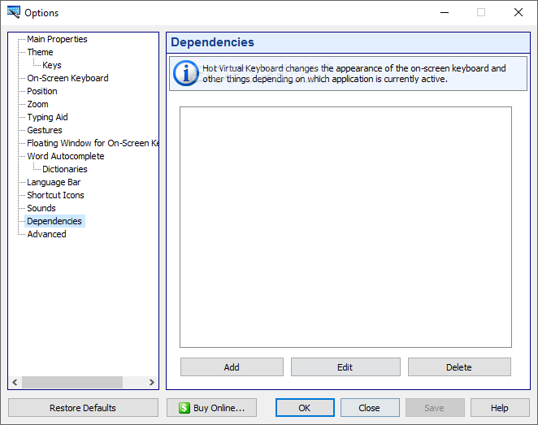
Task: Click the blue information icon
Action: click(x=186, y=73)
